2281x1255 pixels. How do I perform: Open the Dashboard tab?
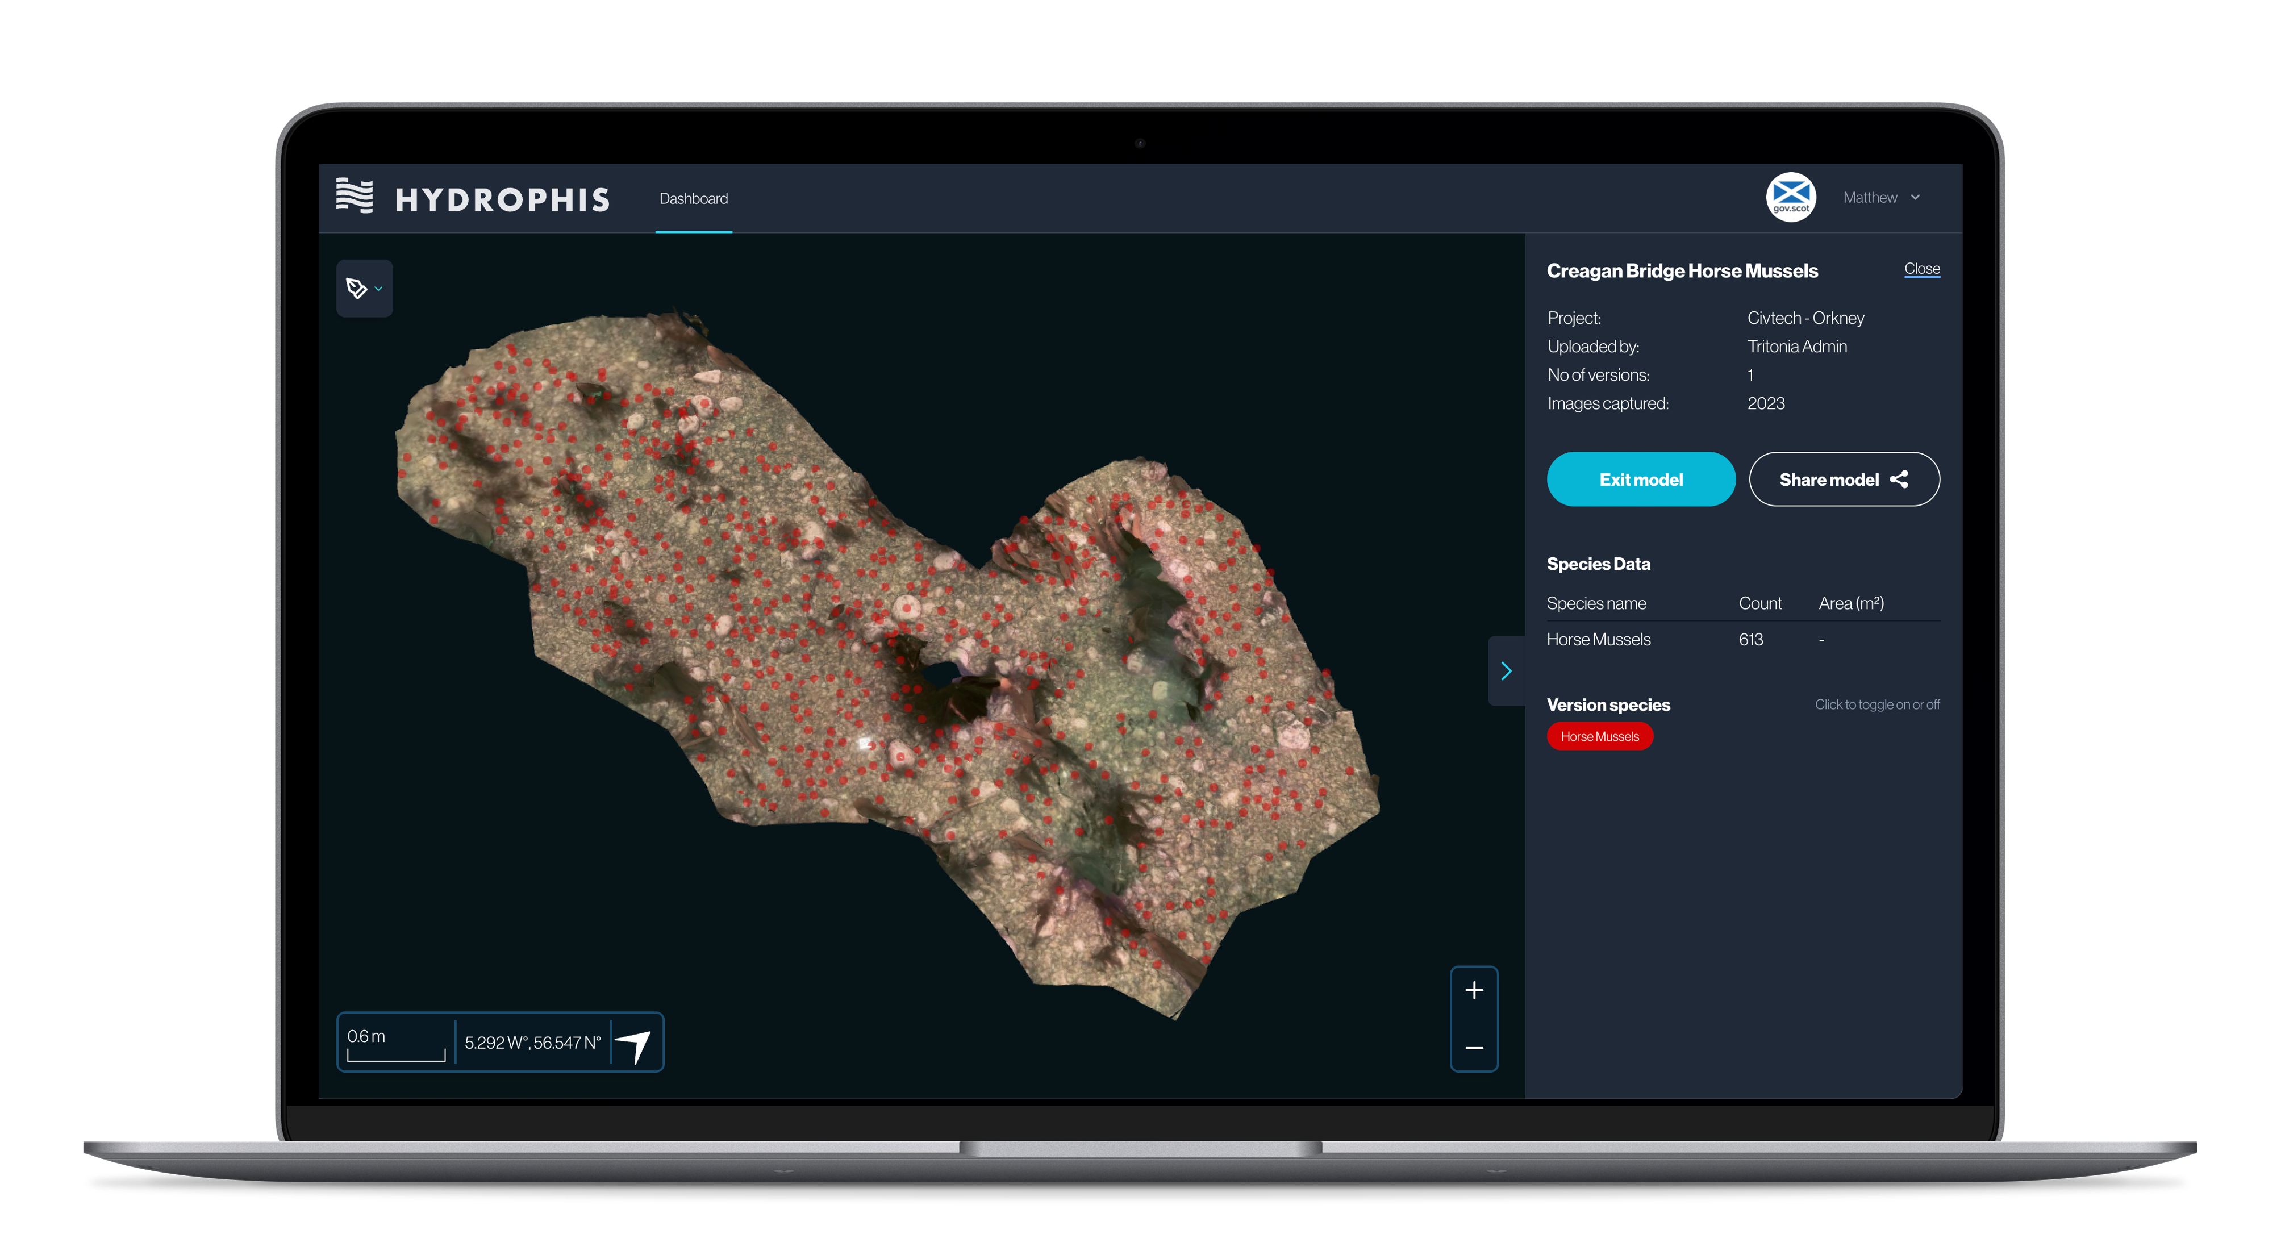pos(693,198)
